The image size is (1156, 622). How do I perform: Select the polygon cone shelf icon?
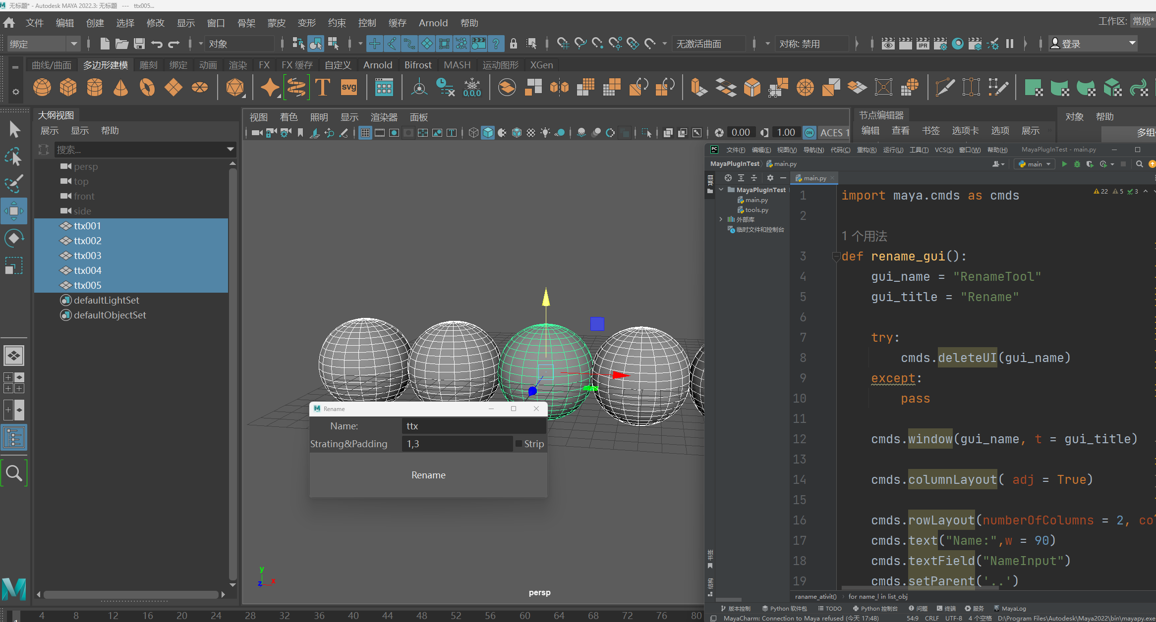click(x=120, y=88)
